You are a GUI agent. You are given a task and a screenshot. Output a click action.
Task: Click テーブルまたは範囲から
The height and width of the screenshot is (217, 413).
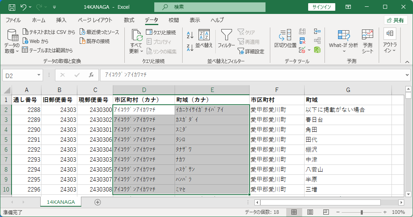(48, 50)
